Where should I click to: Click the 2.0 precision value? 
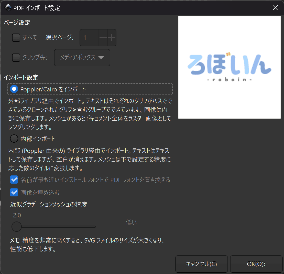17,215
